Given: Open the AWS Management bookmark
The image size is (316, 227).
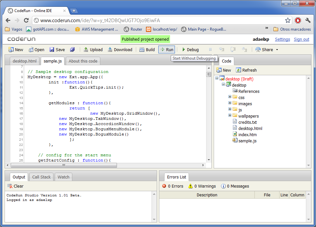Looking at the screenshot, I should 96,29.
